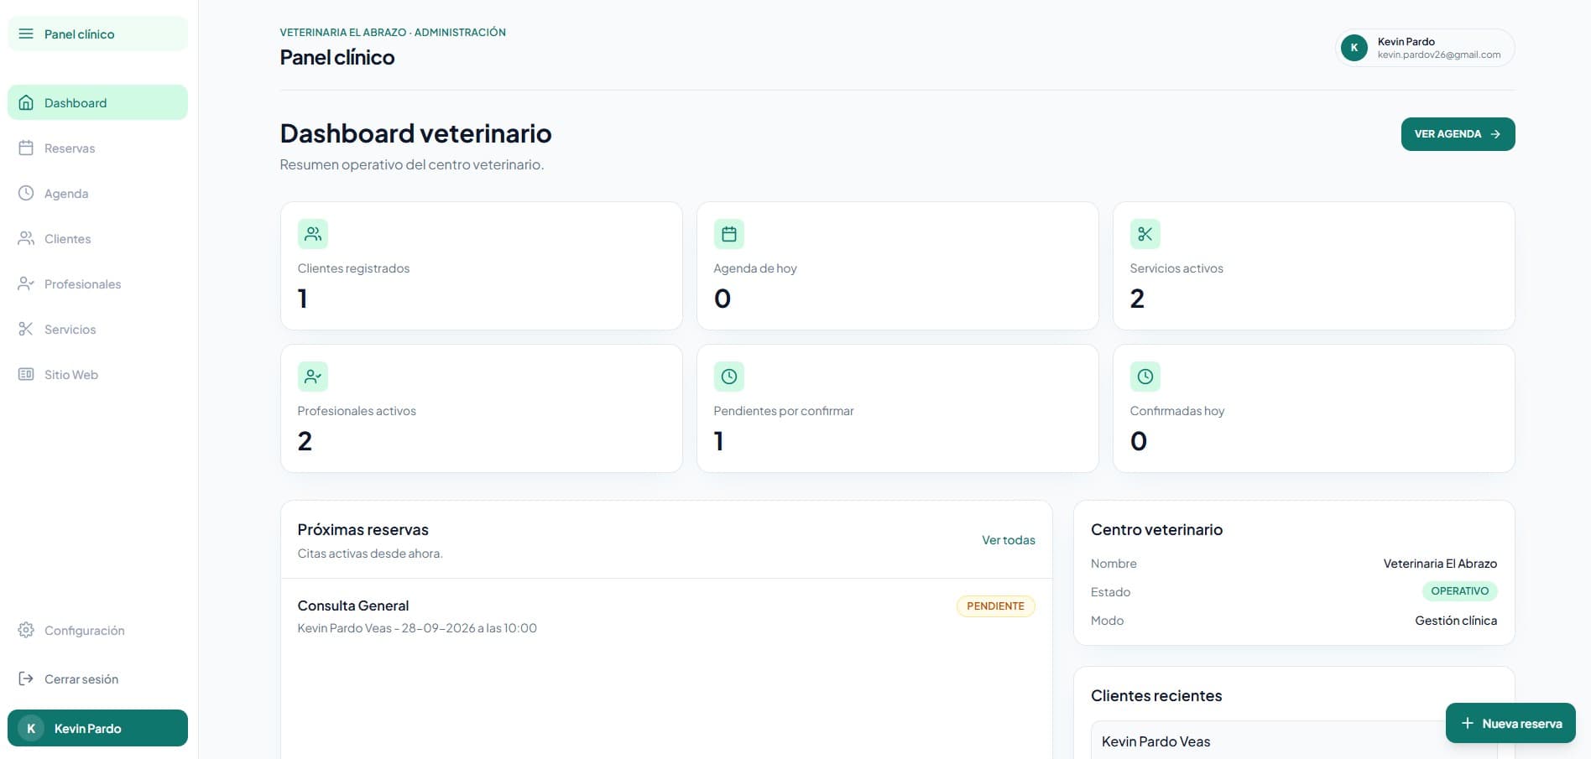1591x759 pixels.
Task: Select Kevin Pardo Veas under Clientes recientes
Action: (x=1155, y=741)
